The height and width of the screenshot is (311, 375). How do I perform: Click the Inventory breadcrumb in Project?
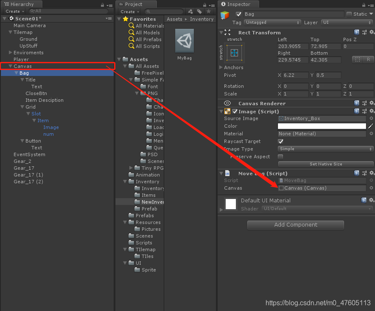coord(201,19)
